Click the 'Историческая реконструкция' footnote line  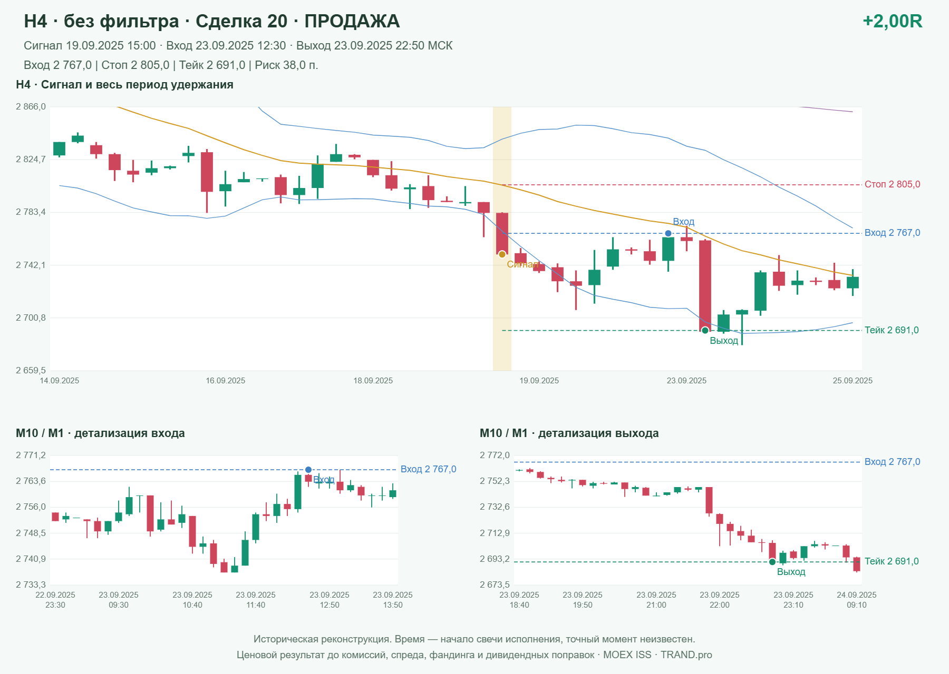[x=475, y=639]
